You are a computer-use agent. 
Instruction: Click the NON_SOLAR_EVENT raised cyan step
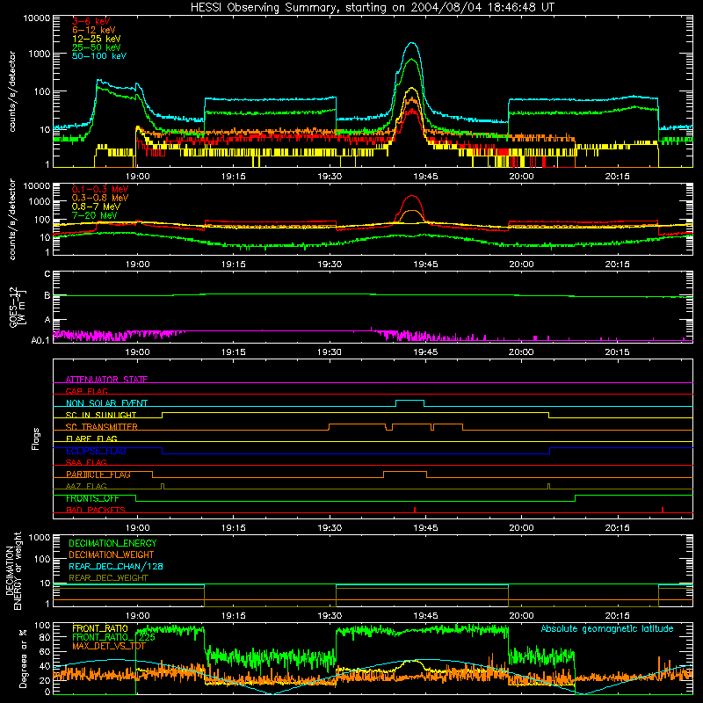(x=409, y=401)
